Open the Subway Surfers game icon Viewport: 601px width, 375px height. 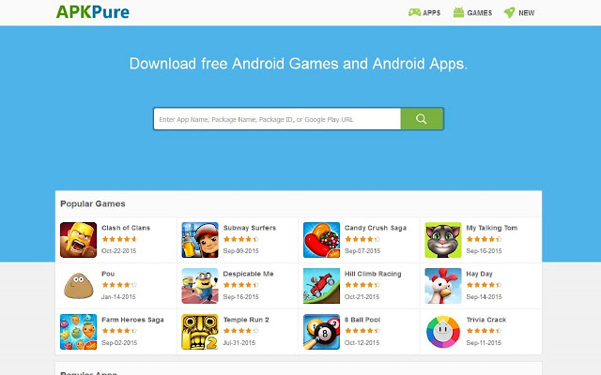200,240
